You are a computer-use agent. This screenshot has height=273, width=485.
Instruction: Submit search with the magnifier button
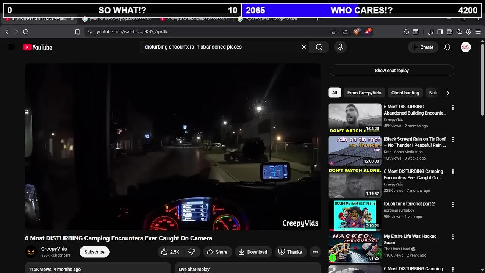point(319,47)
